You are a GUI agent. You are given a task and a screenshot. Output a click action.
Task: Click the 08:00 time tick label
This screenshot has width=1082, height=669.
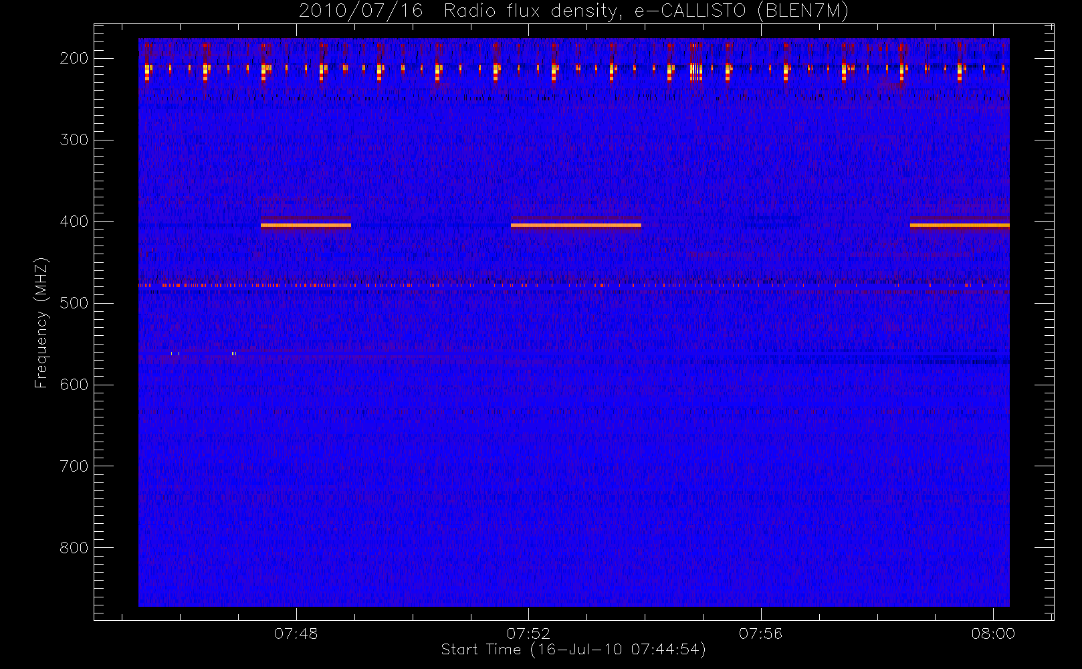(x=993, y=634)
